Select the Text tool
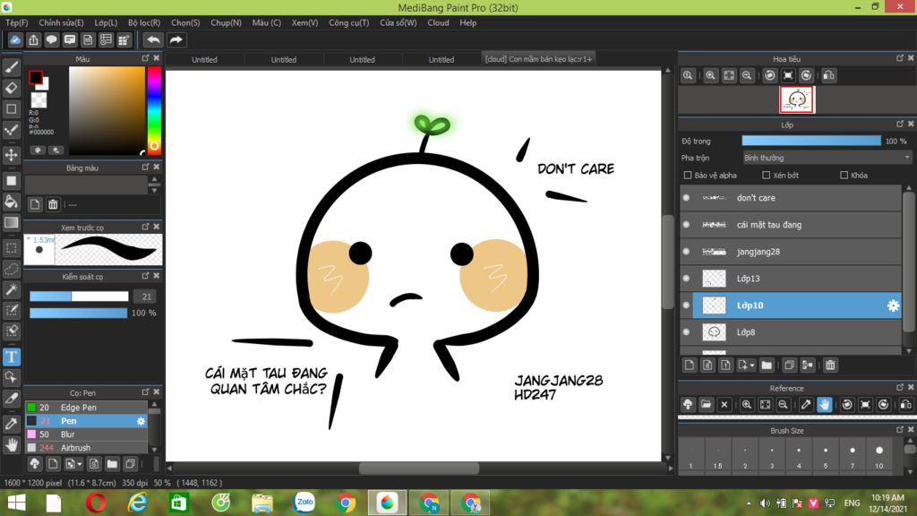The image size is (917, 516). [x=12, y=357]
